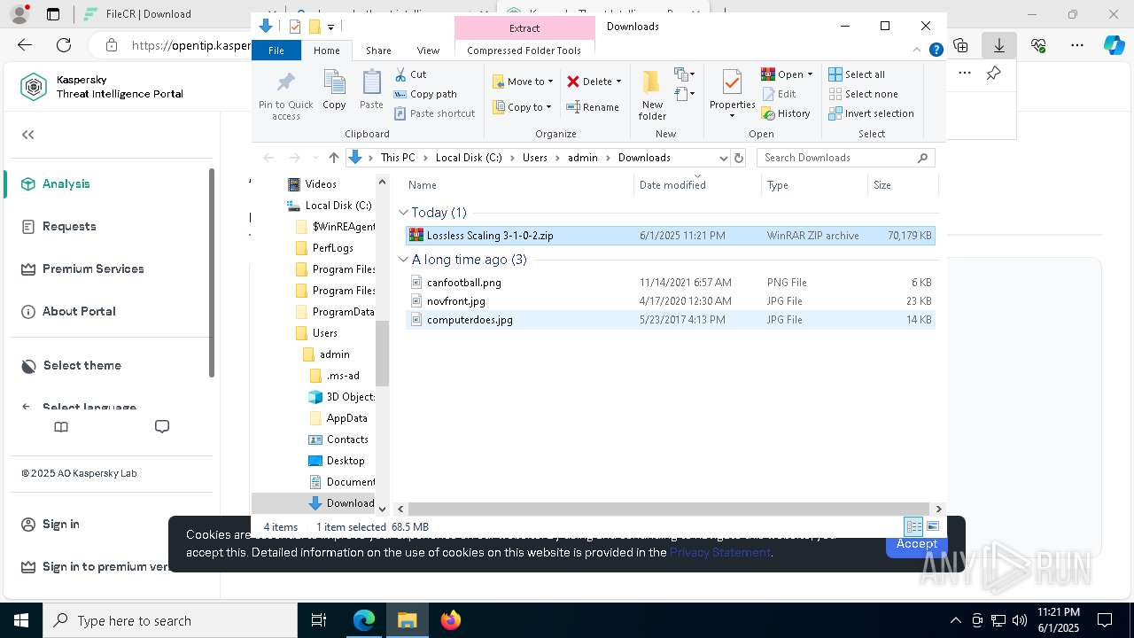
Task: Open About Portal in Kaspersky sidebar
Action: coord(79,311)
